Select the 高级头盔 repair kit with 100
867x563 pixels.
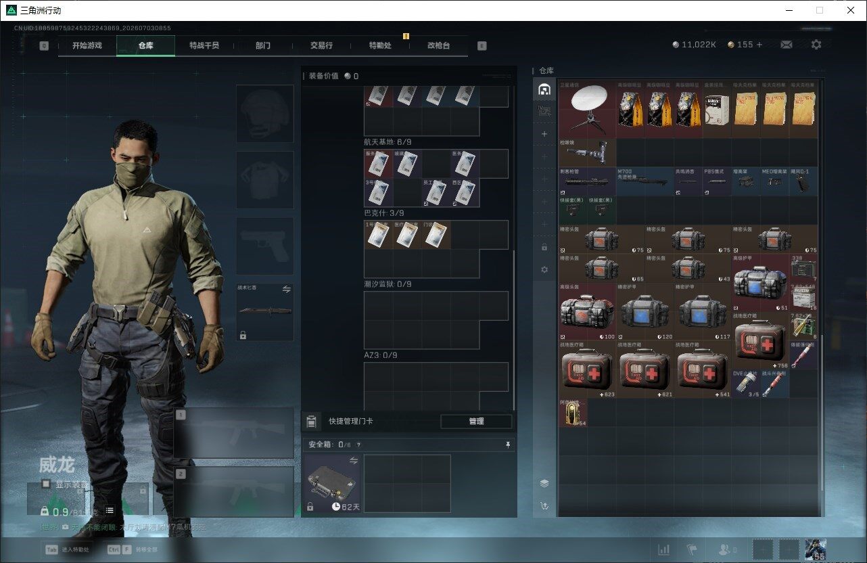(x=587, y=311)
